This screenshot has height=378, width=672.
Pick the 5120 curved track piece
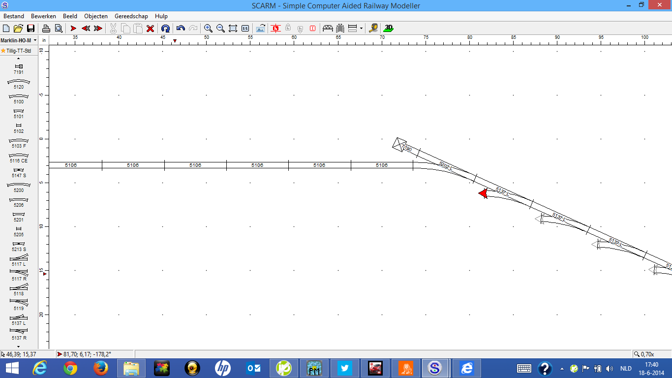tap(19, 84)
